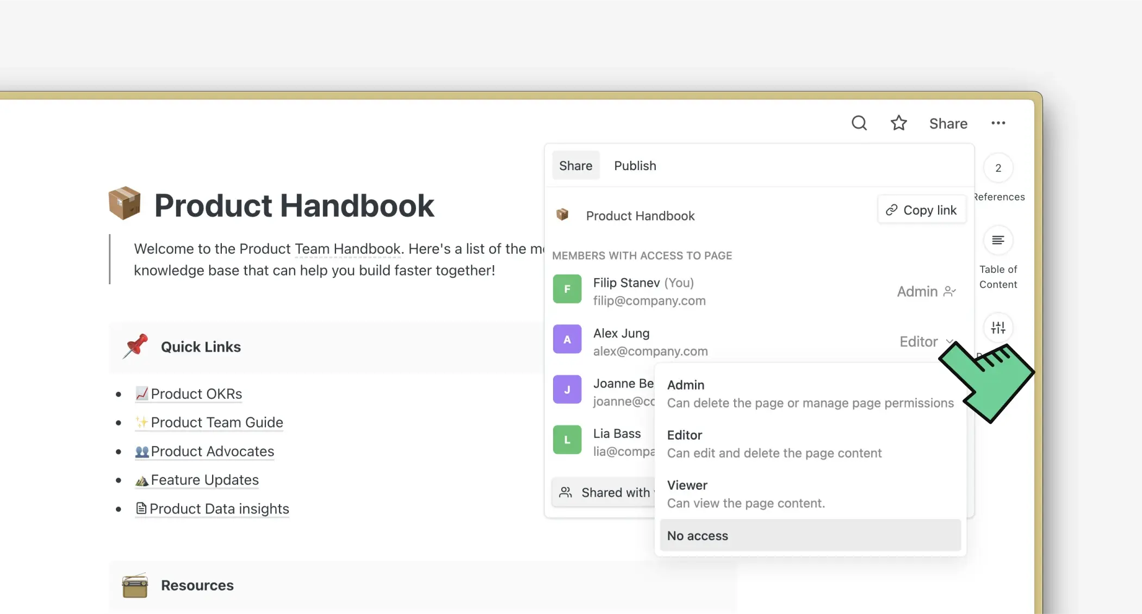Click the sliders settings icon
Screen dimensions: 1142x614
click(998, 328)
